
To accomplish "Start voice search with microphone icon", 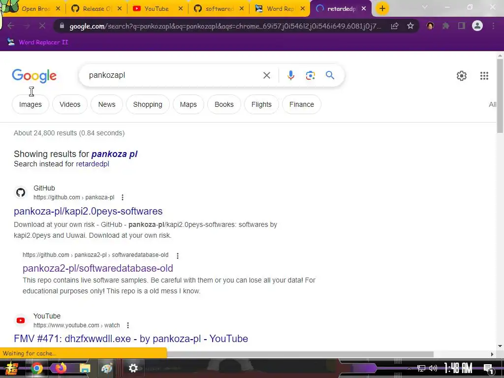I will 290,75.
